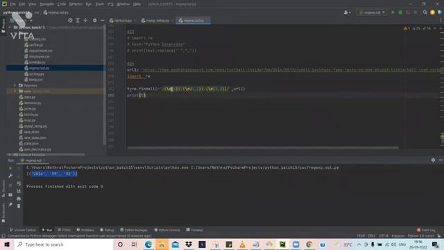Click the select opened file target icon
The image size is (444, 250).
pyautogui.click(x=70, y=20)
